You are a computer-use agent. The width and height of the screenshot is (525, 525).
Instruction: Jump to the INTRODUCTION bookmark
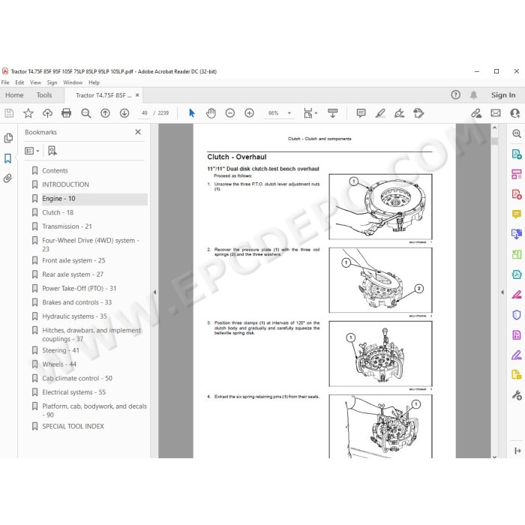[x=66, y=184]
